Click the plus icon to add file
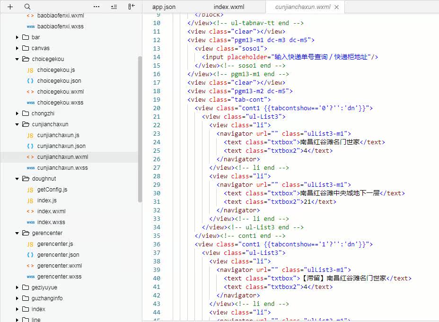The height and width of the screenshot is (322, 439). pos(10,7)
